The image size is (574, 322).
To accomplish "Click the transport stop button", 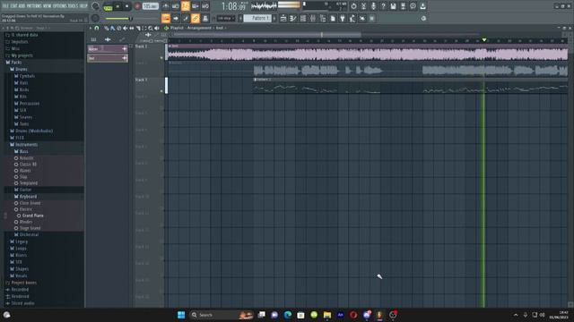I will pos(126,6).
